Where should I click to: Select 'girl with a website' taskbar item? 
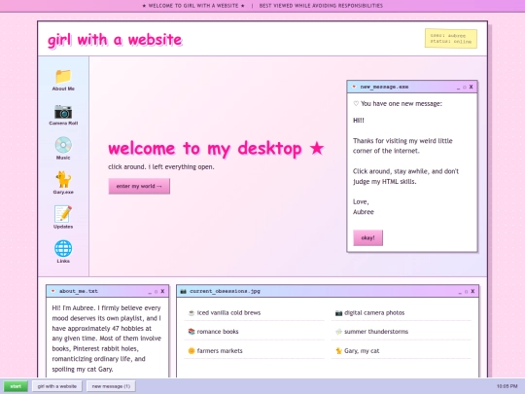(x=57, y=386)
